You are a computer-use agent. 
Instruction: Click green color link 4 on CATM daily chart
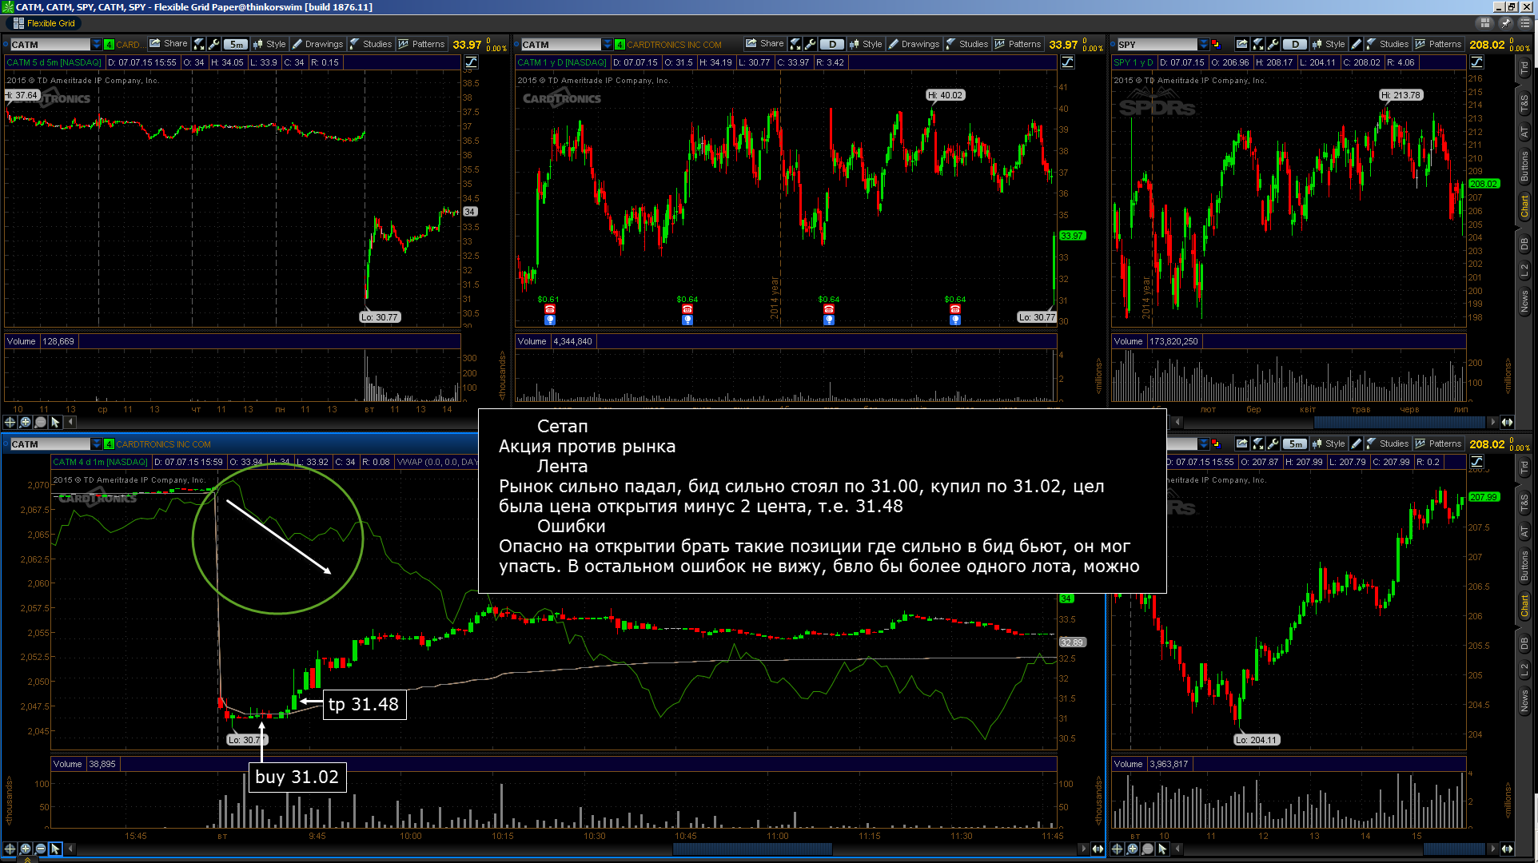[620, 45]
